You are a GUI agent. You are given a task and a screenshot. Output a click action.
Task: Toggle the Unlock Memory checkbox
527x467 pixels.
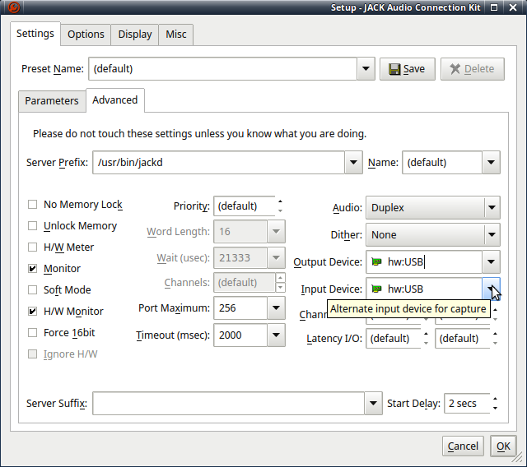point(32,226)
